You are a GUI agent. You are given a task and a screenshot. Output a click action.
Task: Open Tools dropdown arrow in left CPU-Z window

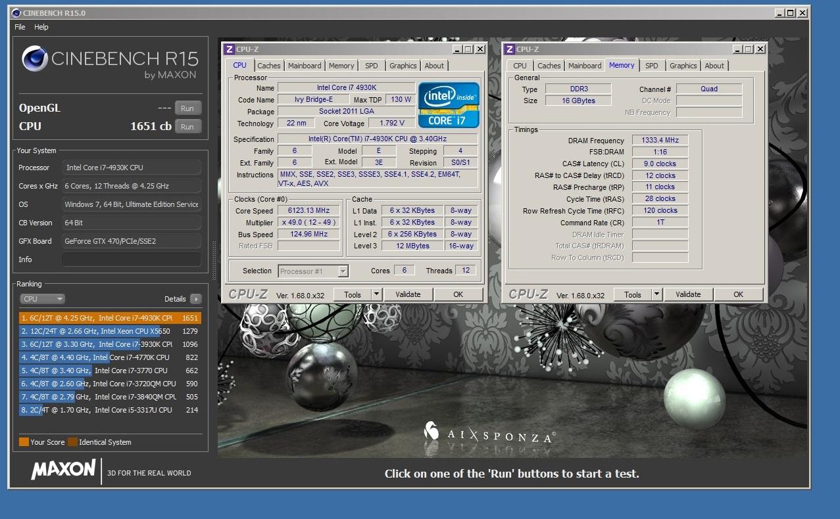click(x=377, y=294)
